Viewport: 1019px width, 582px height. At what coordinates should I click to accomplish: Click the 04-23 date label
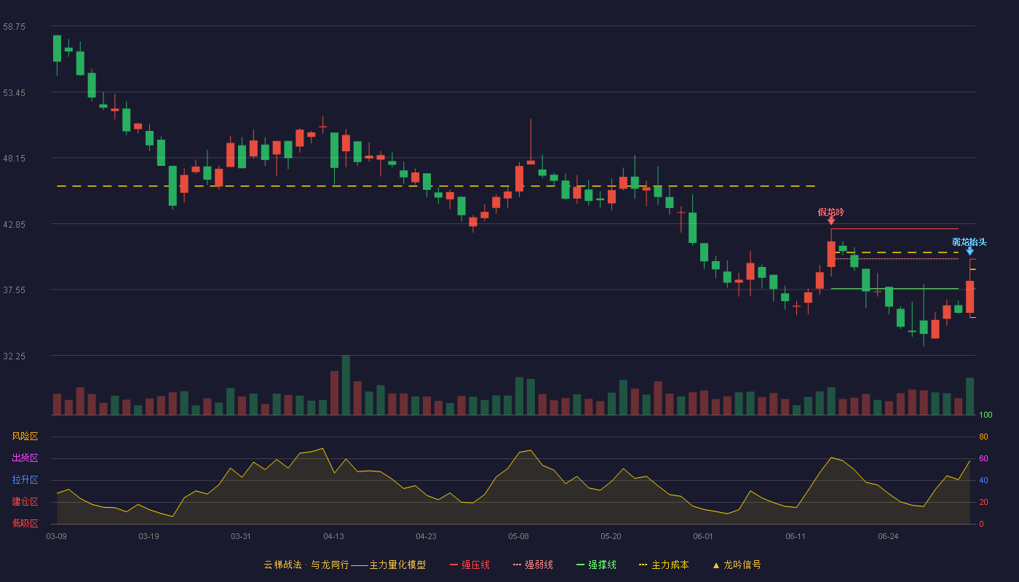click(x=426, y=536)
